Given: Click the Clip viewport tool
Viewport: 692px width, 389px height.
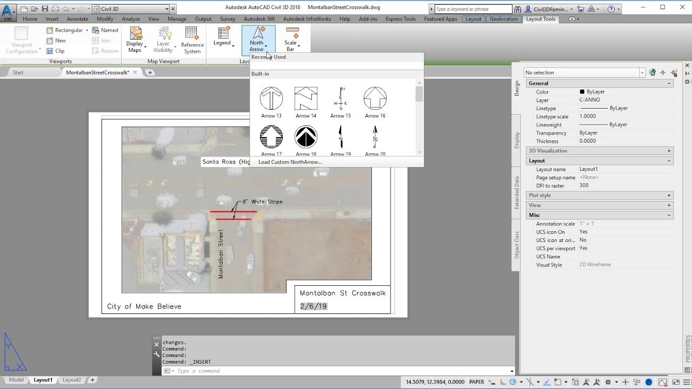Looking at the screenshot, I should tap(55, 51).
